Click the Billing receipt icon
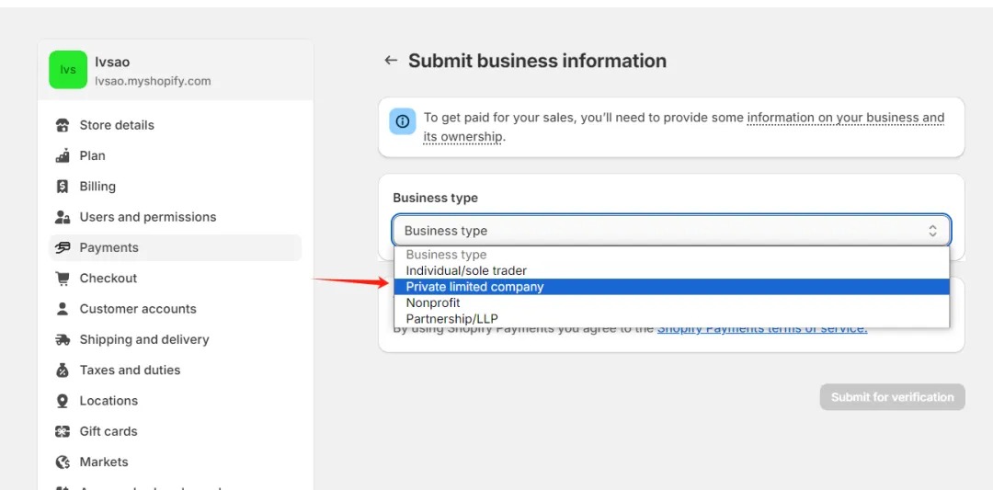 click(63, 187)
